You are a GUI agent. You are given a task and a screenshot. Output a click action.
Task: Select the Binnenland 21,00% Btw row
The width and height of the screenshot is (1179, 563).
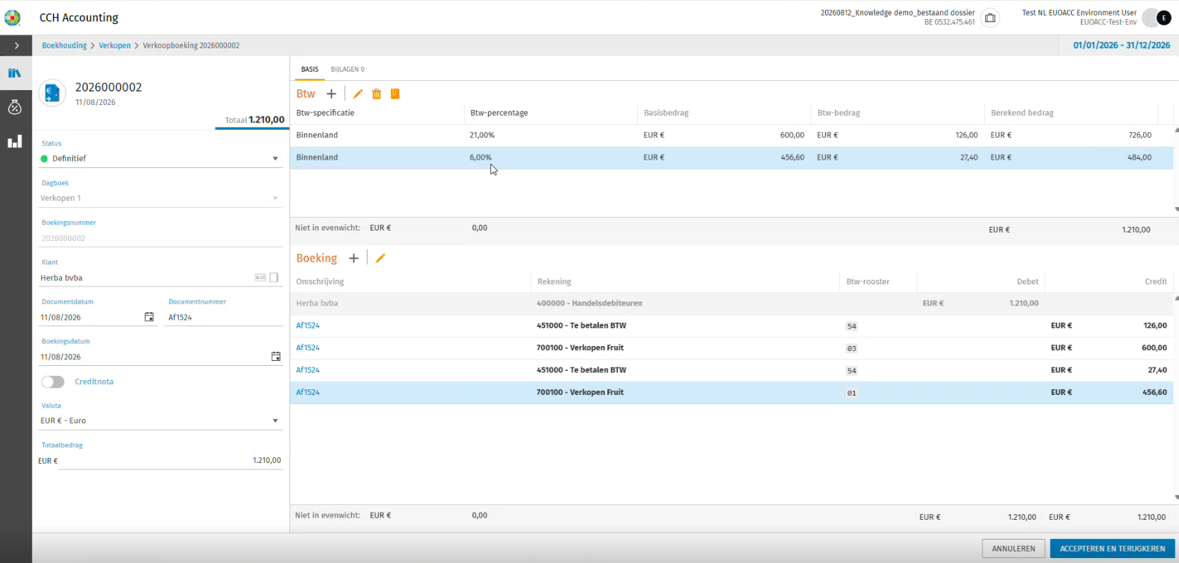(x=731, y=135)
